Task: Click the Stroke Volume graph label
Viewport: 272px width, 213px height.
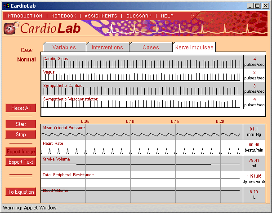Action: click(x=56, y=159)
